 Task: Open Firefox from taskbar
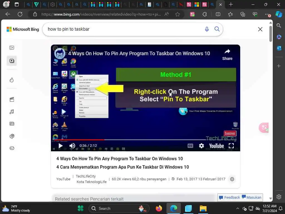(x=159, y=208)
